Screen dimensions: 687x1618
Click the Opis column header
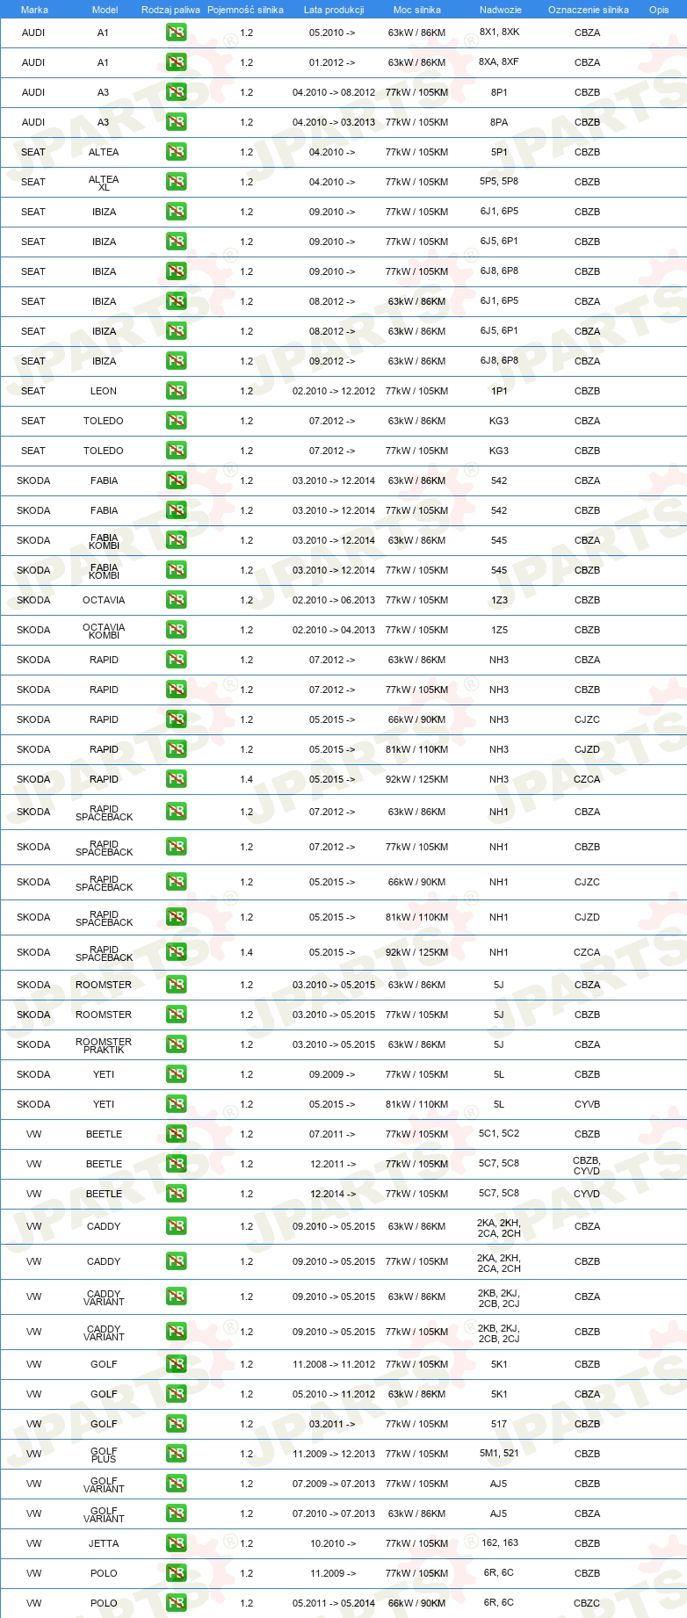tap(659, 10)
